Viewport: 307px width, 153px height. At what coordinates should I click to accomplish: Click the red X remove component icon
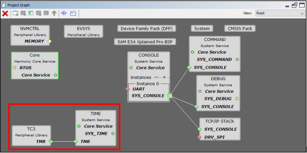(5, 14)
